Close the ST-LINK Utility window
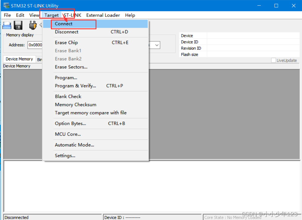The height and width of the screenshot is (220, 302). tap(293, 6)
